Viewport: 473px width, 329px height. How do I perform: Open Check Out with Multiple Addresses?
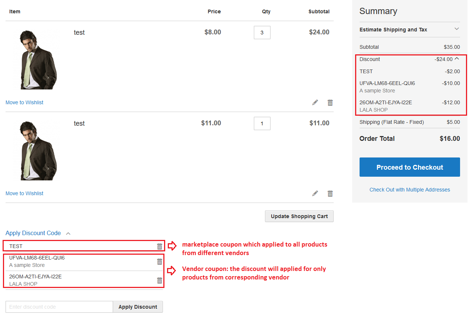coord(409,190)
